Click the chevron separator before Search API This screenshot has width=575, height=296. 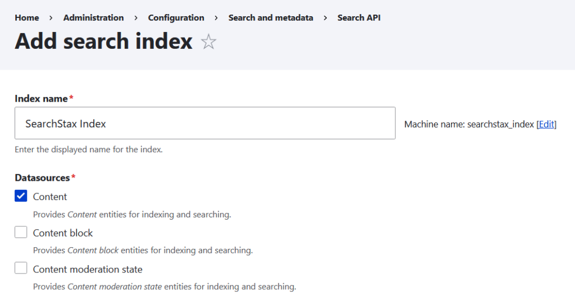(x=325, y=18)
